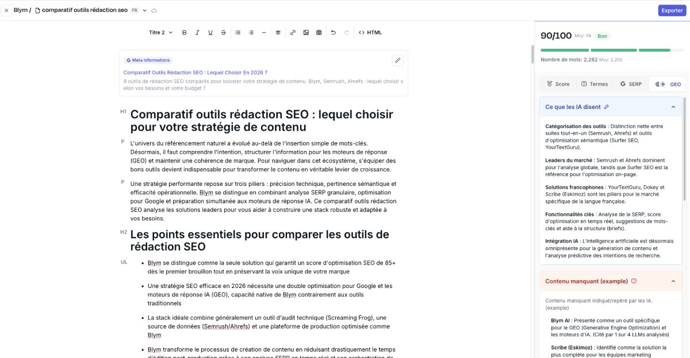The height and width of the screenshot is (358, 690).
Task: Redo the last undone edit
Action: pos(346,33)
